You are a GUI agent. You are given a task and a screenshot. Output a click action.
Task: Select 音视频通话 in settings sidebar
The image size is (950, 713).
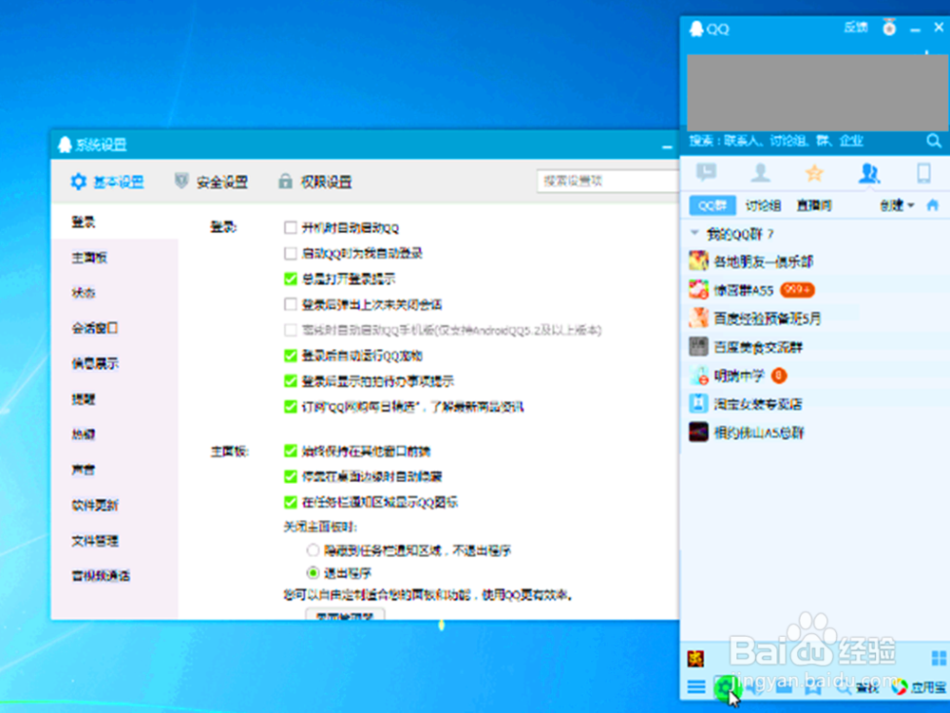pyautogui.click(x=101, y=575)
